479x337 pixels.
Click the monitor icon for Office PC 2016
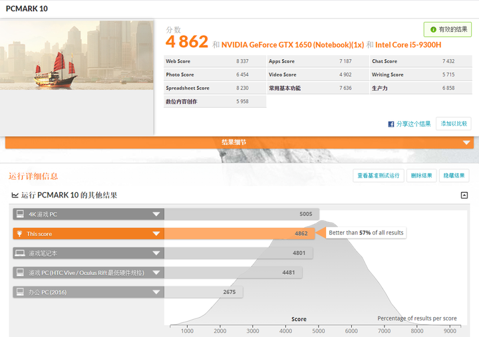pos(20,292)
